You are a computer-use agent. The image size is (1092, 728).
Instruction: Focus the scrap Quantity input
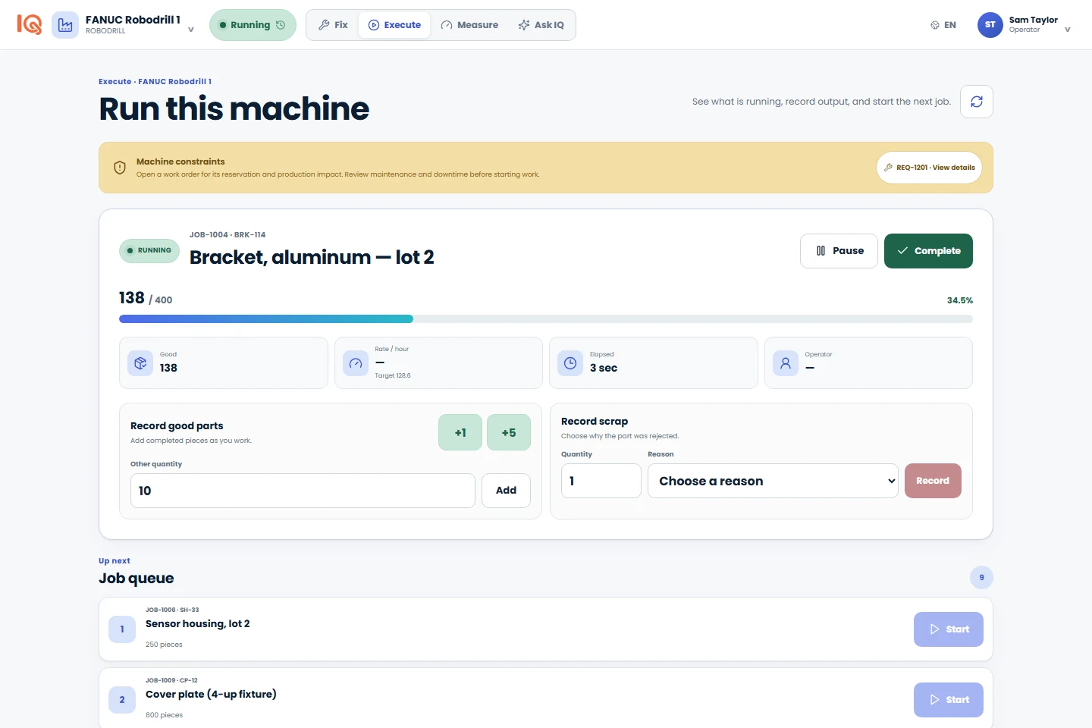601,481
